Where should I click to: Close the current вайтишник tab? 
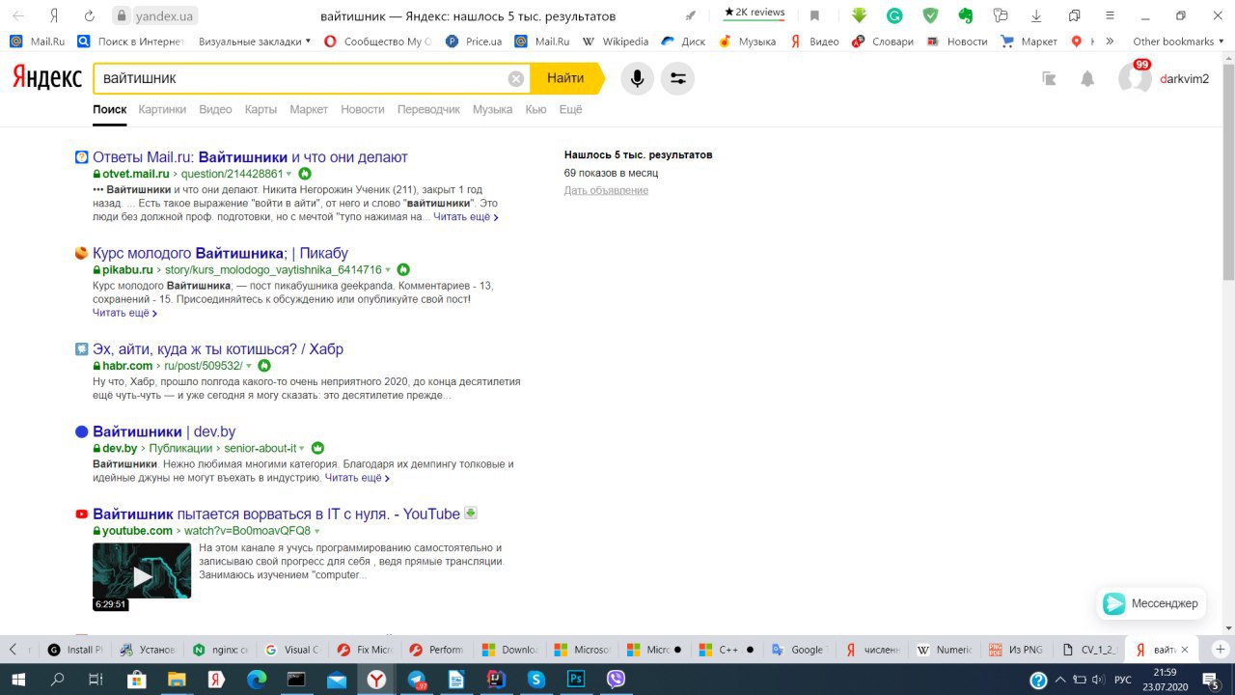[1185, 650]
